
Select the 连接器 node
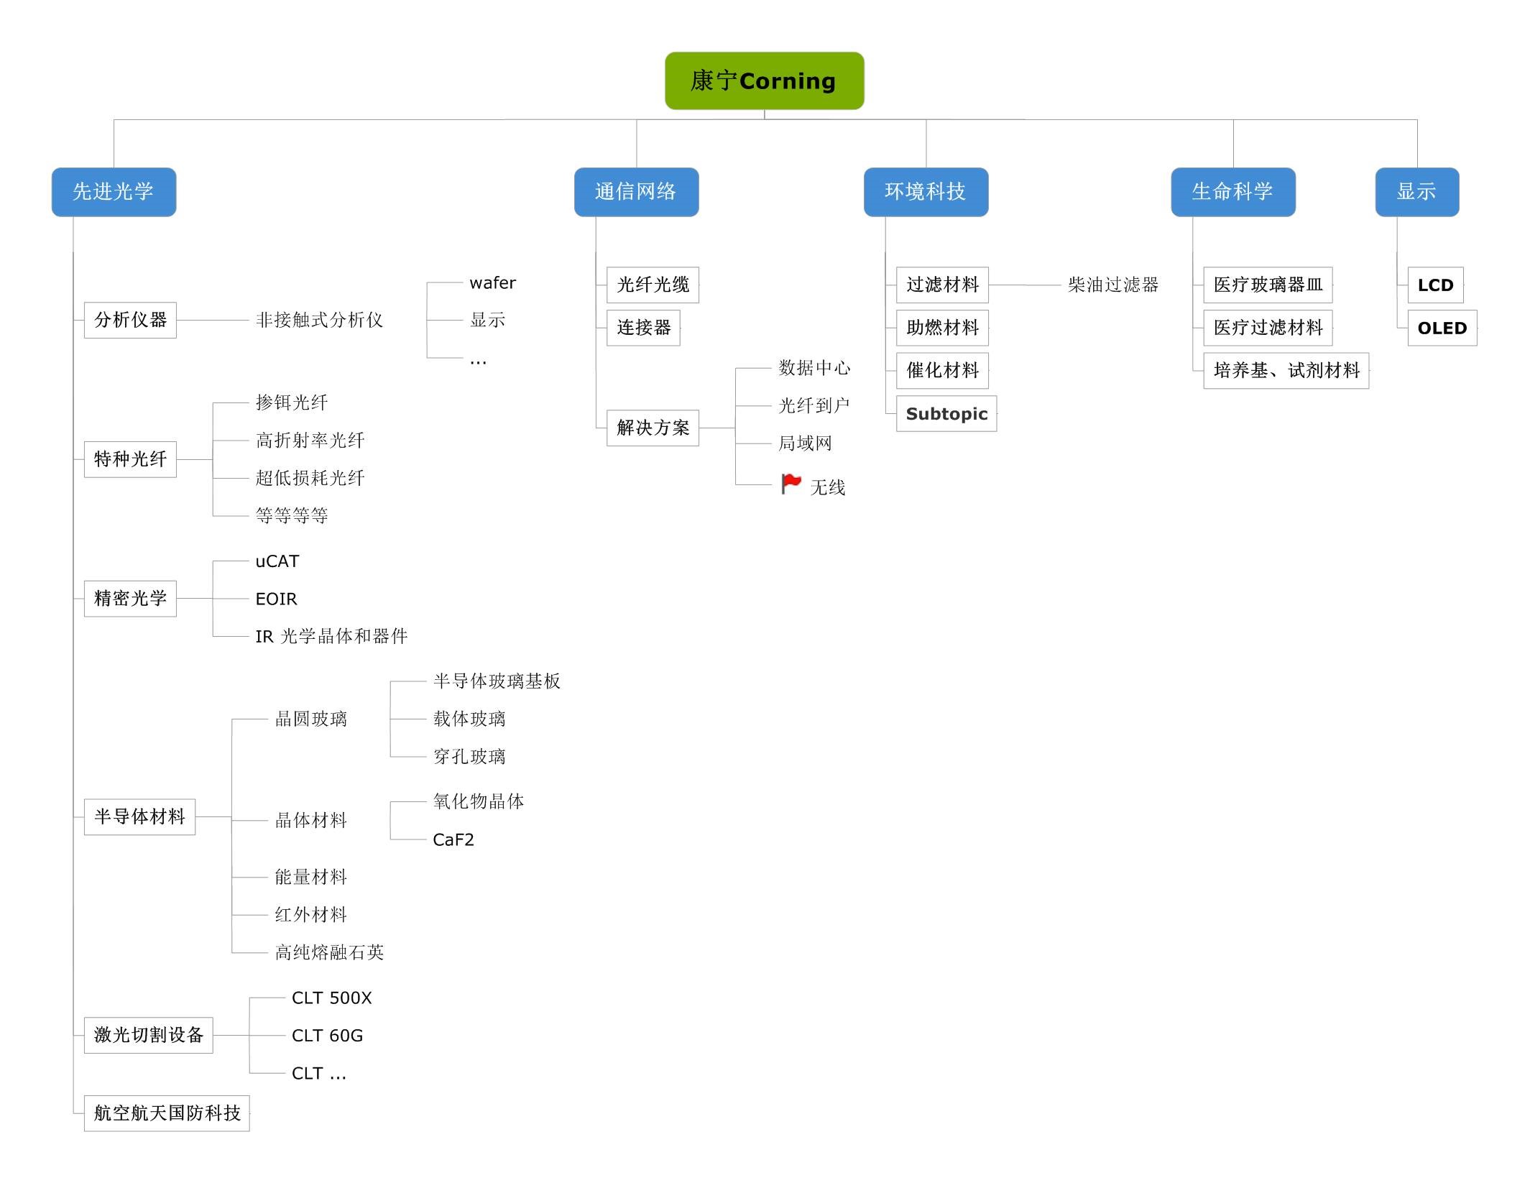coord(643,328)
